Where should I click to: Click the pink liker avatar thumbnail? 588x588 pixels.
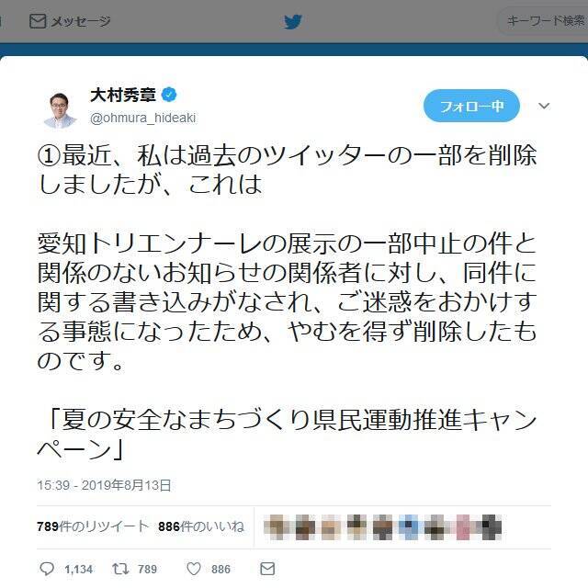pyautogui.click(x=463, y=526)
